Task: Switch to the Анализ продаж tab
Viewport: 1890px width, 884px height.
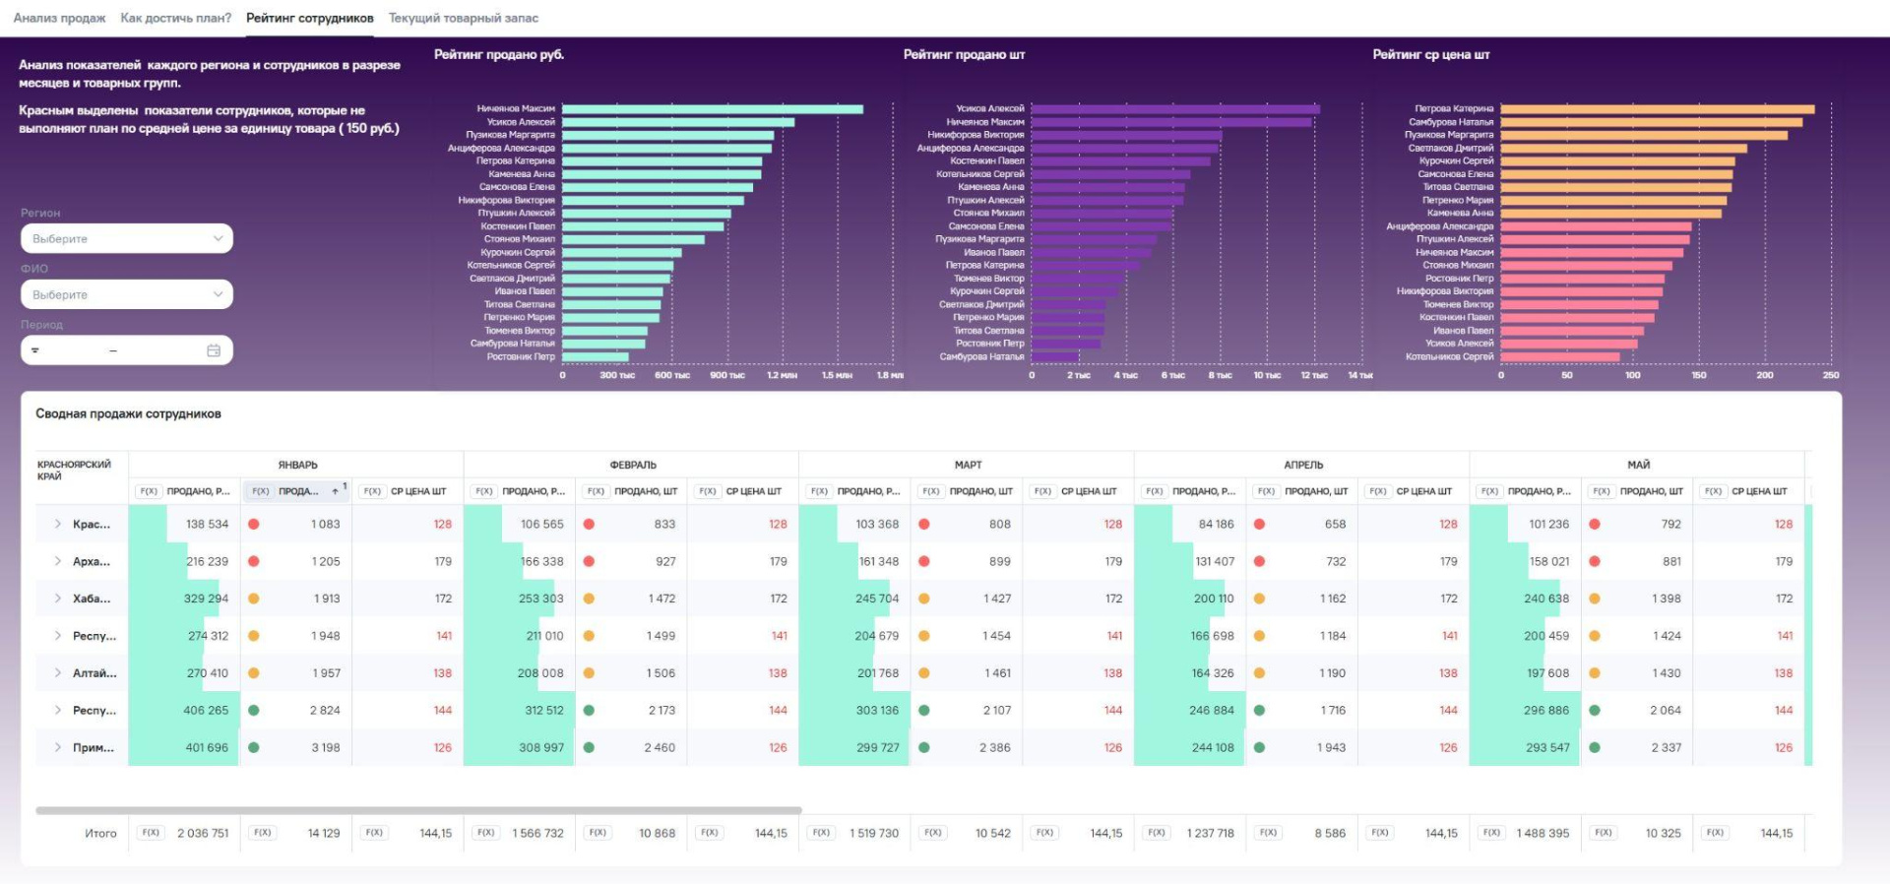Action: tap(59, 18)
